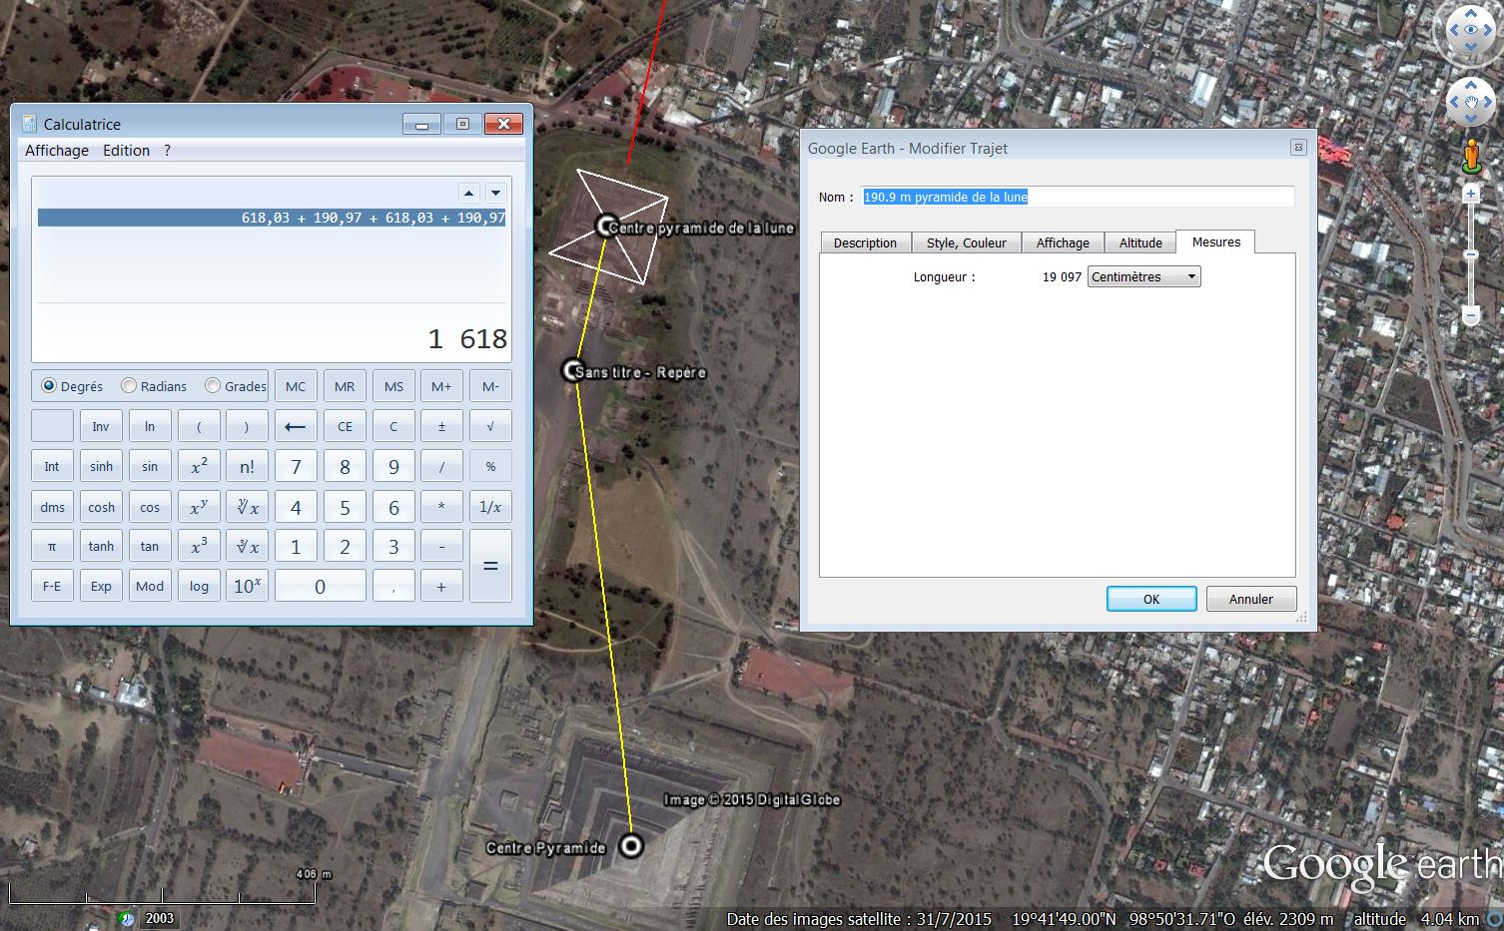Image resolution: width=1504 pixels, height=931 pixels.
Task: Click the look-around compass eye control
Action: pos(1471,30)
